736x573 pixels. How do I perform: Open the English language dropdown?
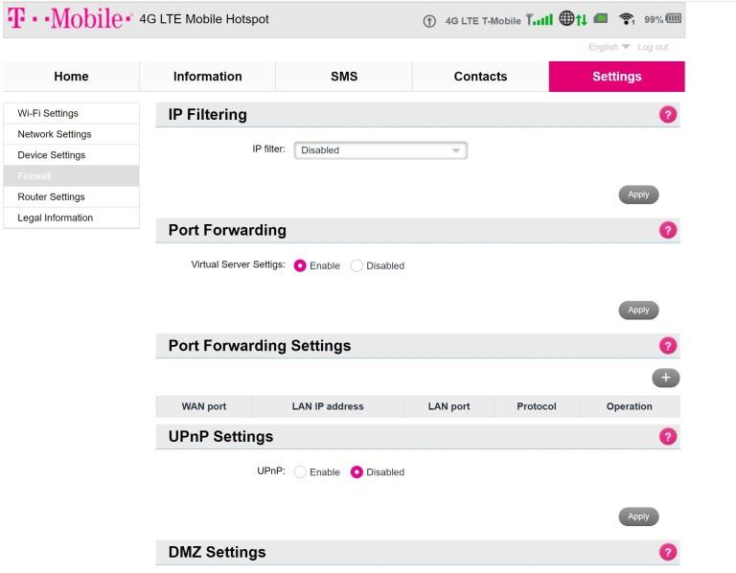coord(609,47)
